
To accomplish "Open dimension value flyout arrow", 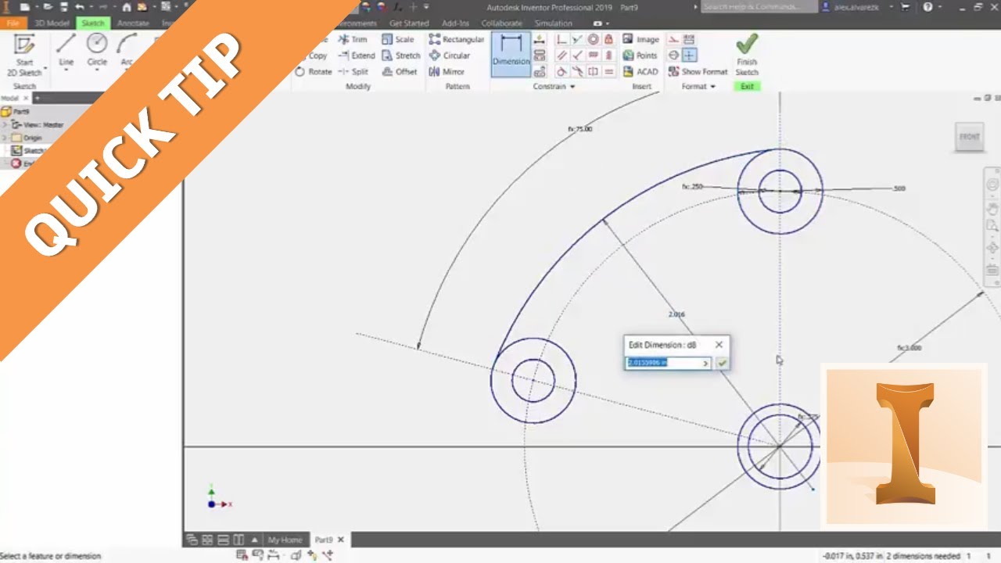I will 705,363.
